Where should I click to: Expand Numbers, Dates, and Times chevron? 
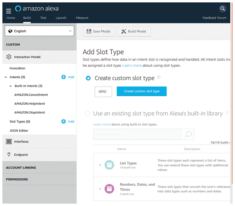100,189
